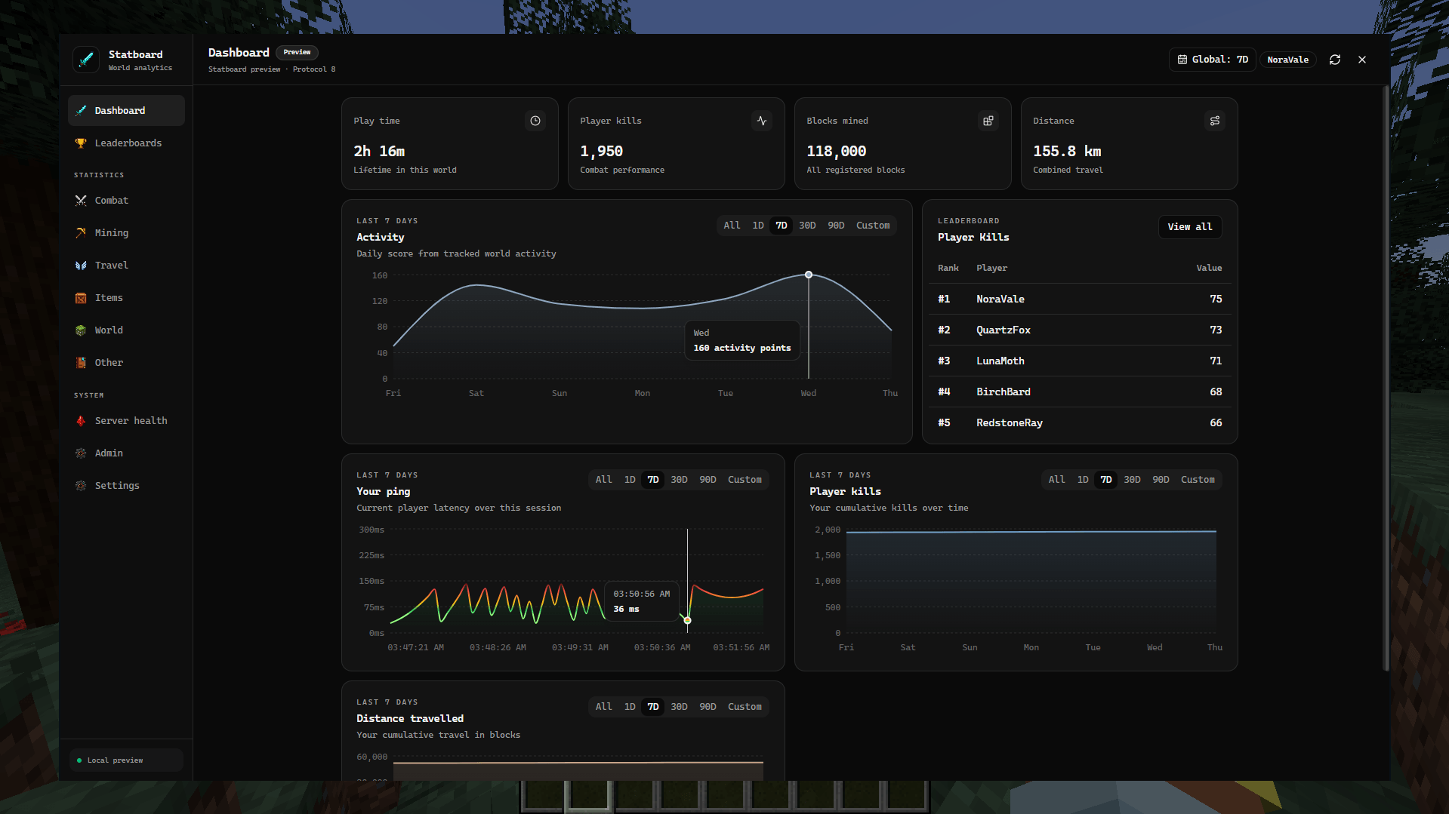Choose Custom range for Player kills chart

pos(1198,480)
